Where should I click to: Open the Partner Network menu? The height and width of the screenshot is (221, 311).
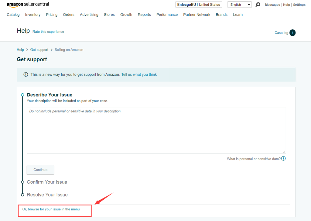pyautogui.click(x=197, y=15)
